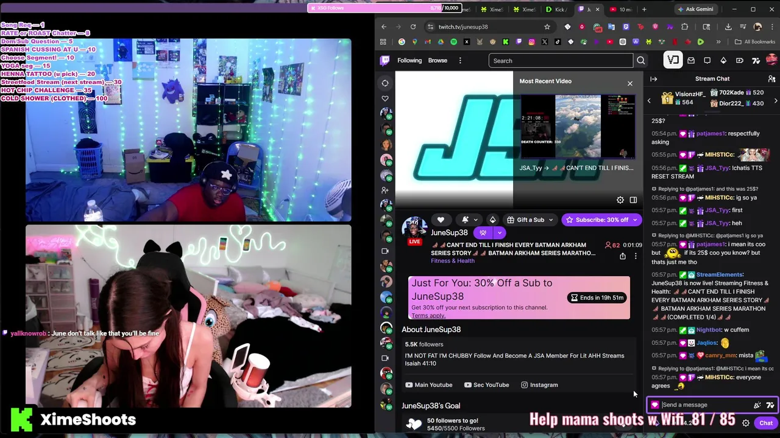Screen dimensions: 780x438
Task: Show more bookmarks with the double chevron
Action: tap(718, 42)
